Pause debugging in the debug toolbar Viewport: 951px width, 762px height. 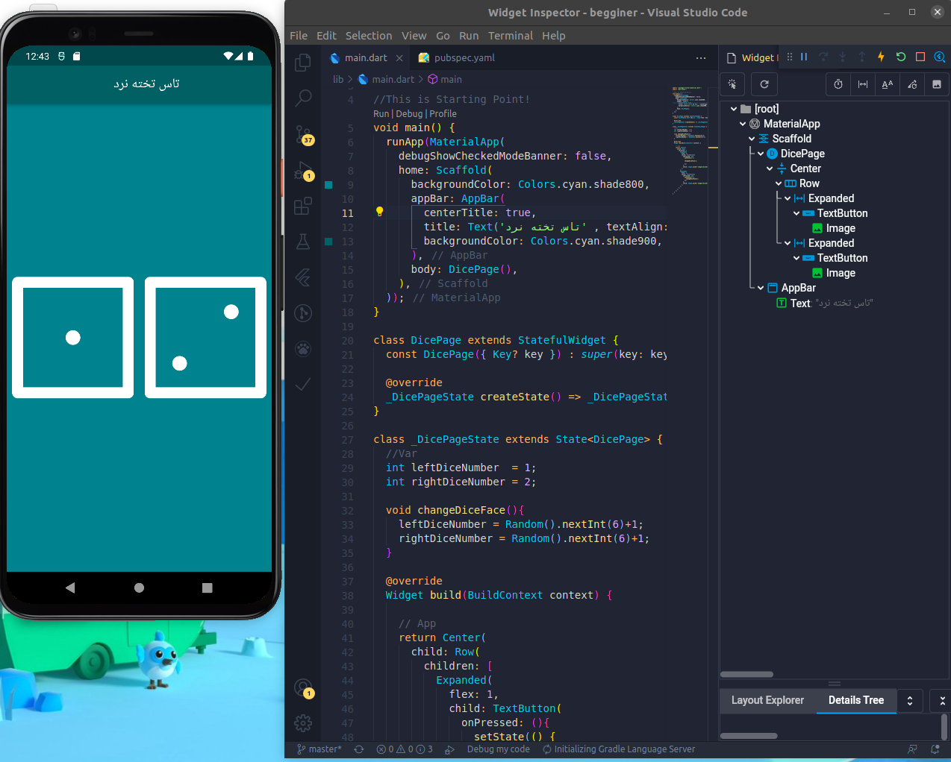(x=804, y=57)
